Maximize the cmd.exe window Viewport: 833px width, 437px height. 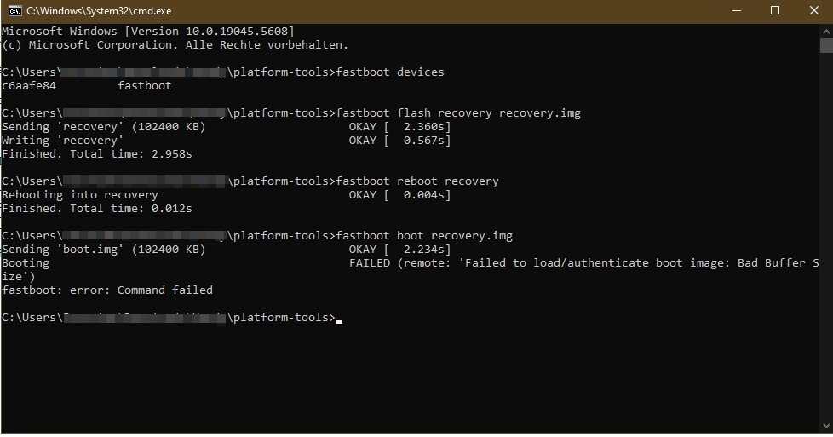(x=774, y=10)
